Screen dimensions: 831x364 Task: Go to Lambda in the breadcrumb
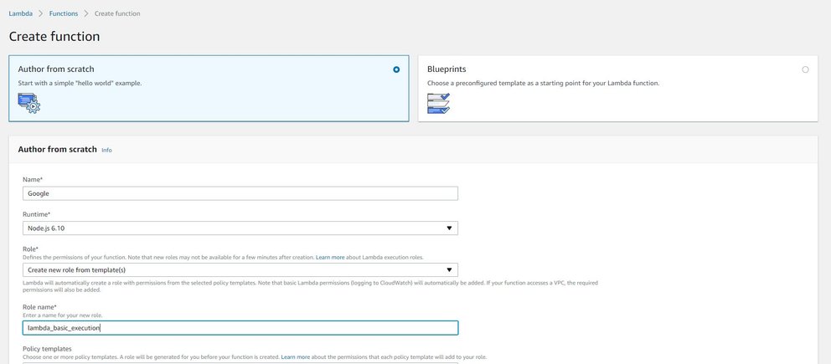tap(20, 13)
